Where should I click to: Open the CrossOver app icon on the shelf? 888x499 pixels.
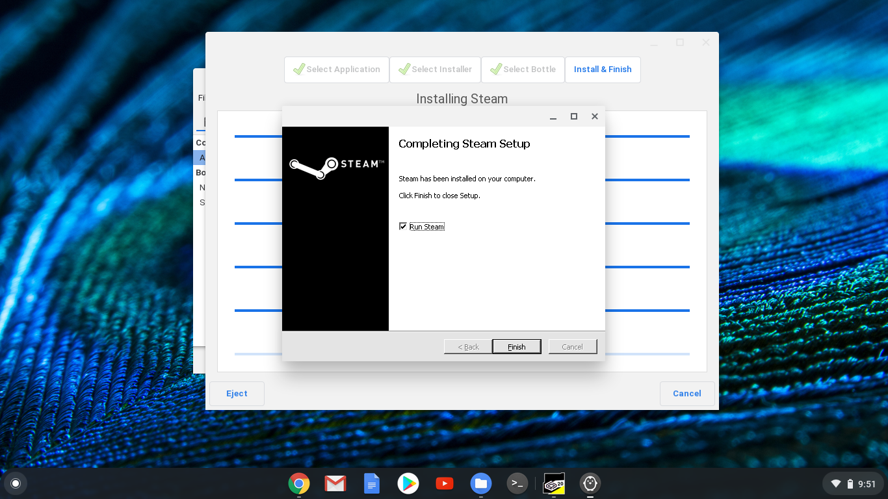[554, 483]
